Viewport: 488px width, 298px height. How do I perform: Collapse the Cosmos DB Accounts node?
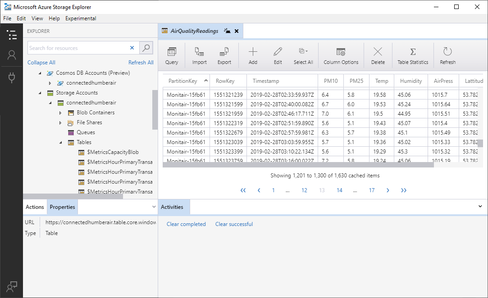(x=40, y=73)
